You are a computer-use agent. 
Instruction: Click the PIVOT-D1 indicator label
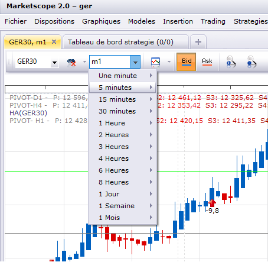point(26,98)
